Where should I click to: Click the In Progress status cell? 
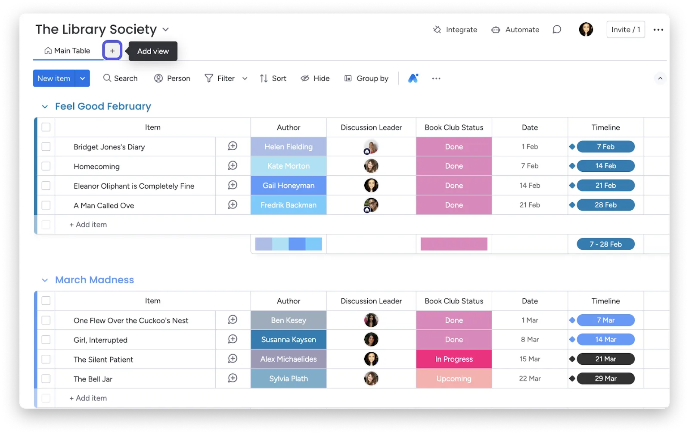(x=454, y=359)
